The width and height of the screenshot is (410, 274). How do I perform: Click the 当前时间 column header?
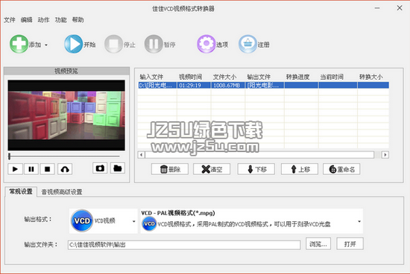332,77
